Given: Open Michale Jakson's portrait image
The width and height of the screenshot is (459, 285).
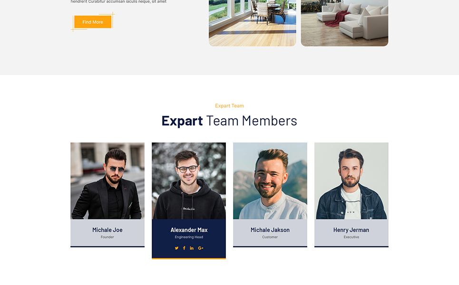Looking at the screenshot, I should (x=270, y=181).
